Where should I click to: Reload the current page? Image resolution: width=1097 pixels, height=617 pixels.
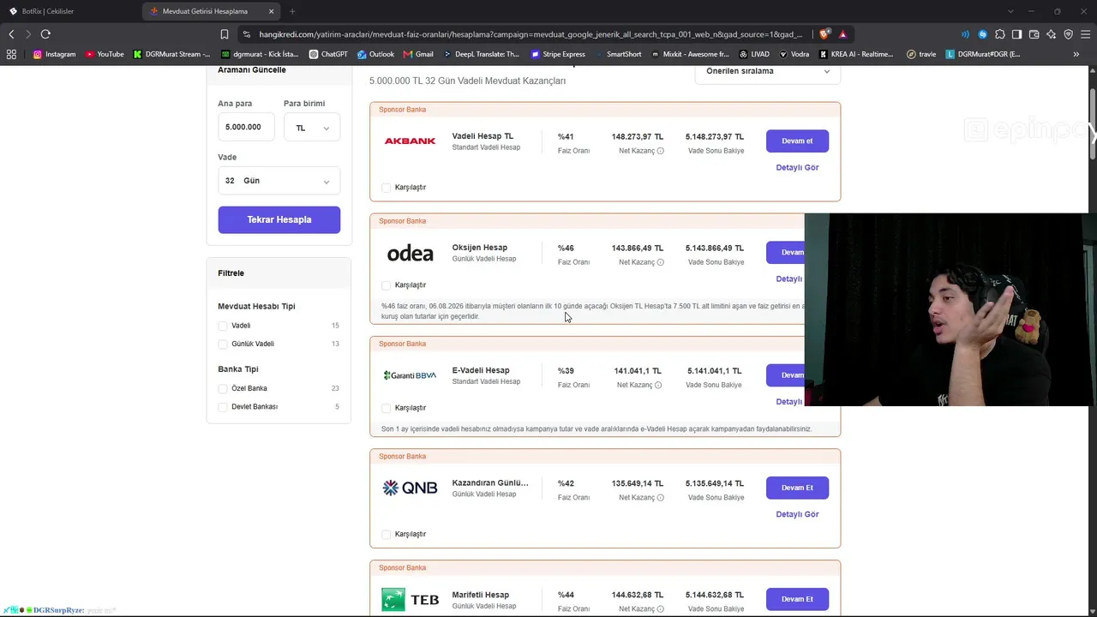pos(45,34)
